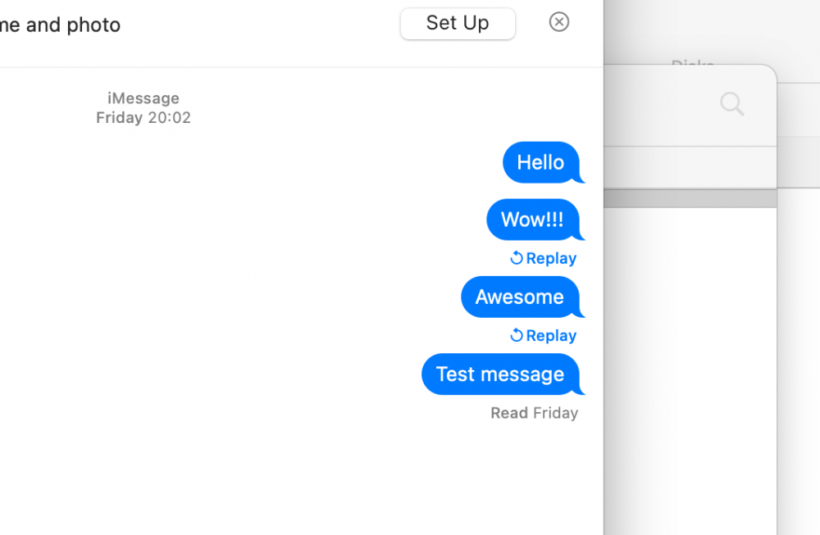Click the iMessage Friday 20:02 timestamp
This screenshot has width=820, height=535.
click(143, 107)
